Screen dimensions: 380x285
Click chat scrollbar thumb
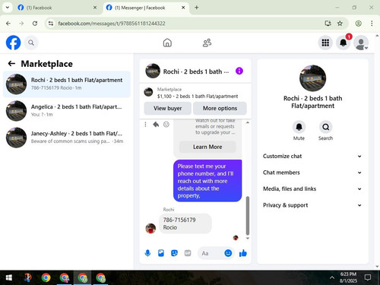(248, 216)
